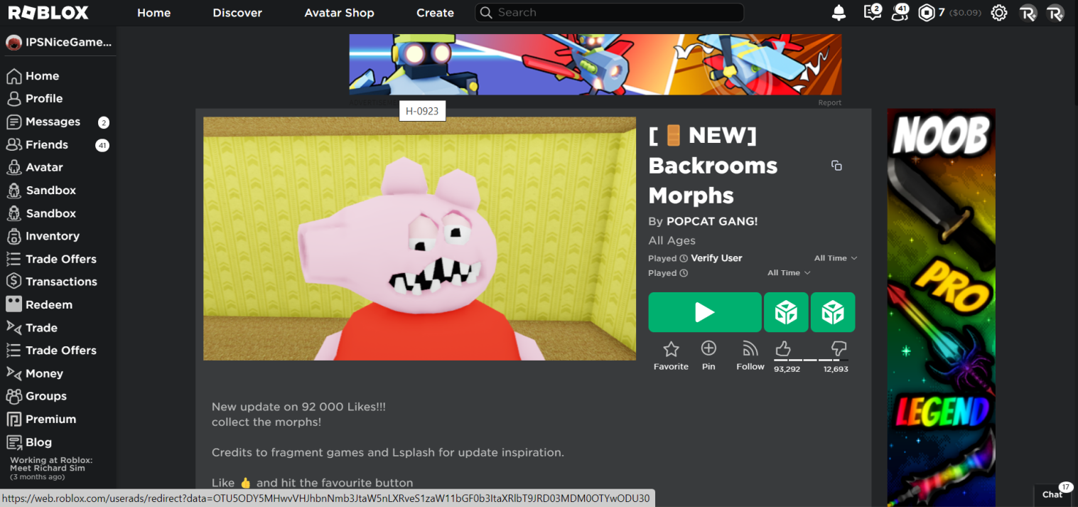Open sidebar Home
This screenshot has width=1078, height=507.
point(42,76)
